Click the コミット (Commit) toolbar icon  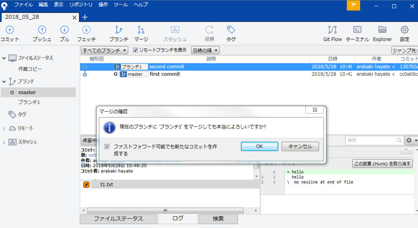[x=10, y=30]
